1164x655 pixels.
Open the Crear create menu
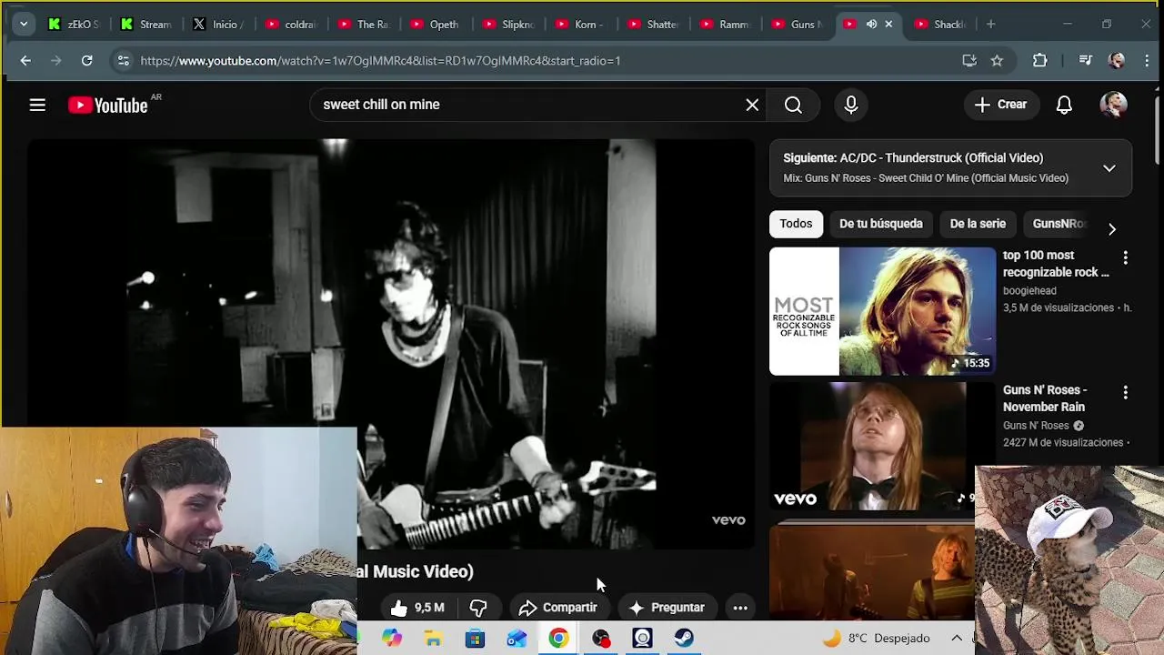[1001, 105]
